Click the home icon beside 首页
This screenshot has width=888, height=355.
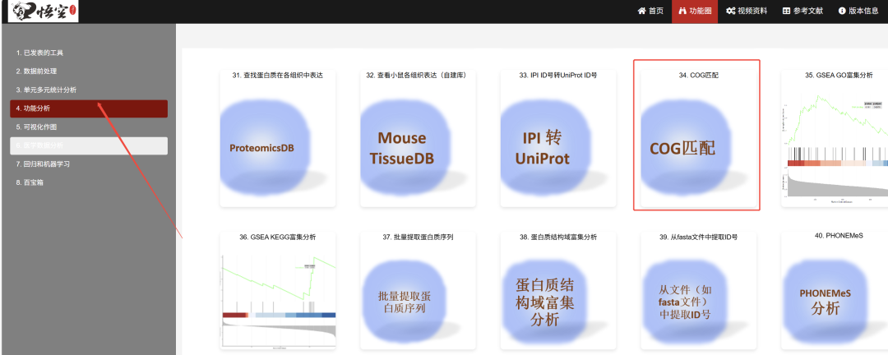[641, 12]
